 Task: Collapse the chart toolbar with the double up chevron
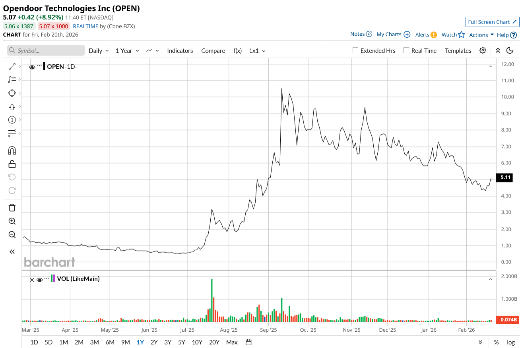pyautogui.click(x=498, y=50)
